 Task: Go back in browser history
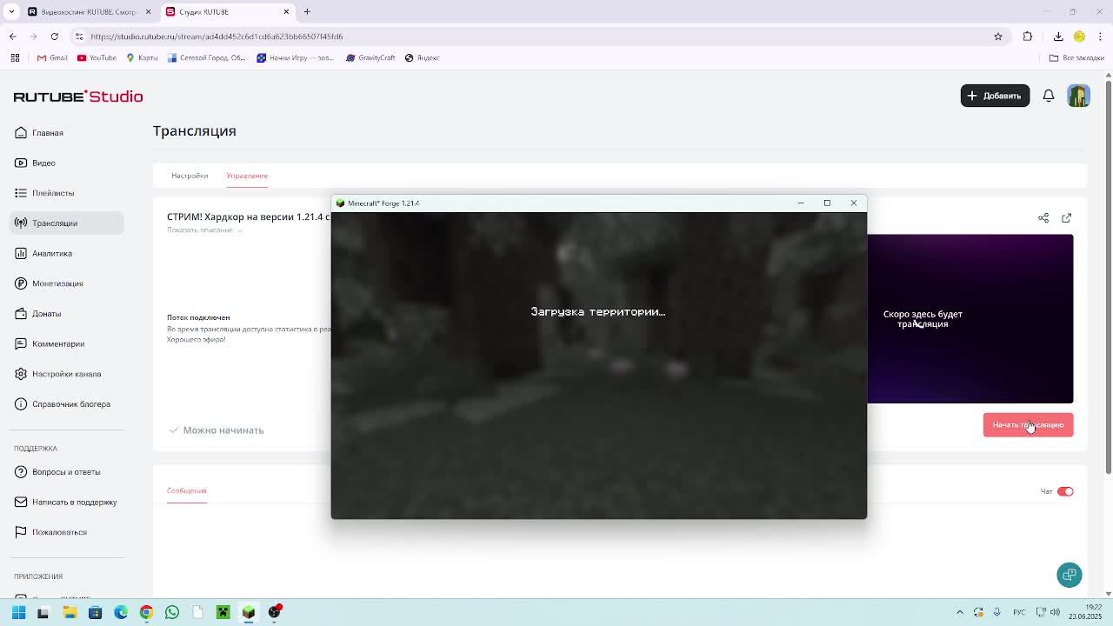point(13,37)
